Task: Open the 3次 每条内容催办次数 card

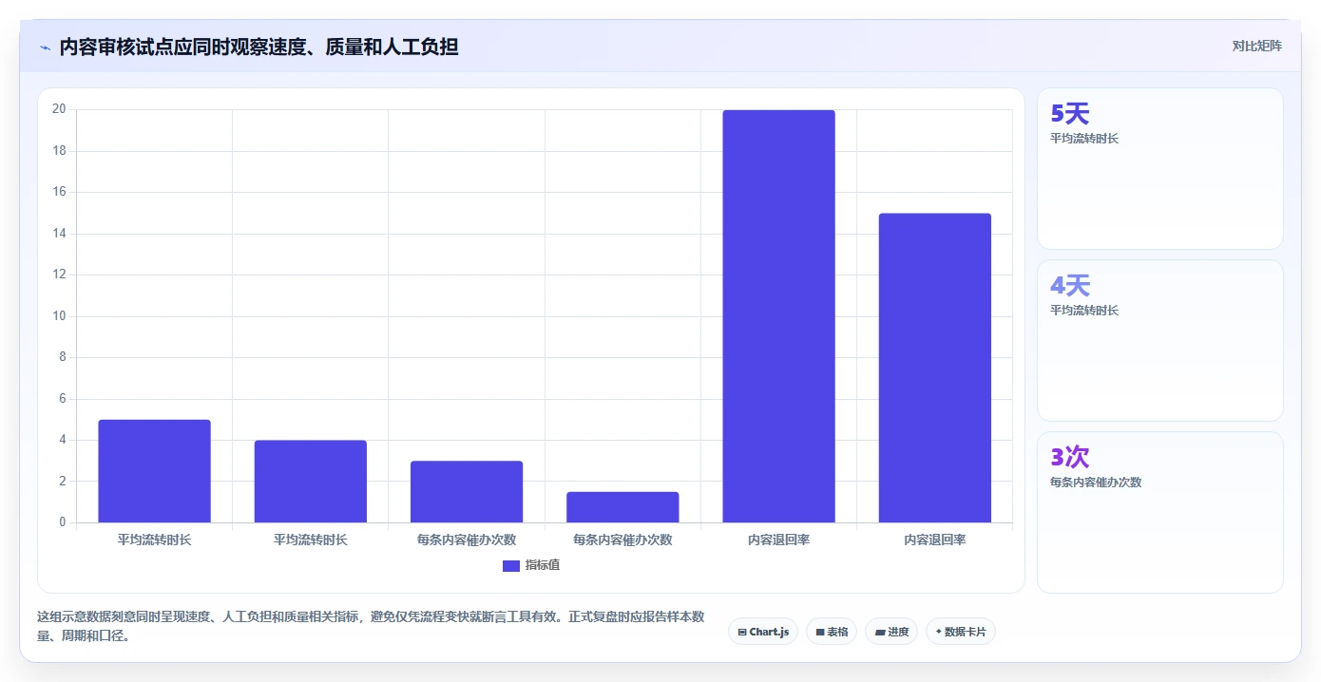Action: [x=1160, y=513]
